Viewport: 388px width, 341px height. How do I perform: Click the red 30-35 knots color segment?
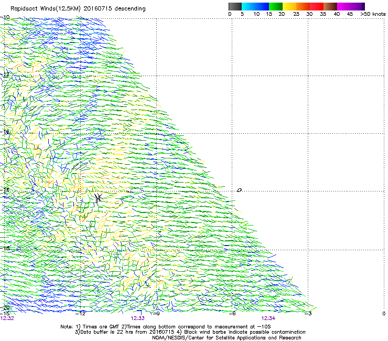[317, 6]
